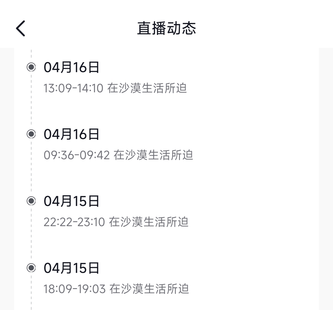Select the timeline dot for the 13:09-14:10 stream
The width and height of the screenshot is (333, 310).
(31, 67)
